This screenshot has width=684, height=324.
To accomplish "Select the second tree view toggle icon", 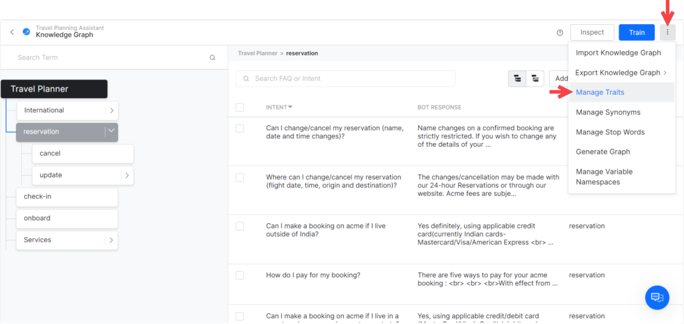I will [x=535, y=79].
